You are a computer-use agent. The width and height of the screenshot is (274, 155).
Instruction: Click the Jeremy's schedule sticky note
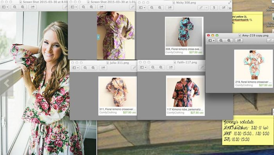pos(248,130)
